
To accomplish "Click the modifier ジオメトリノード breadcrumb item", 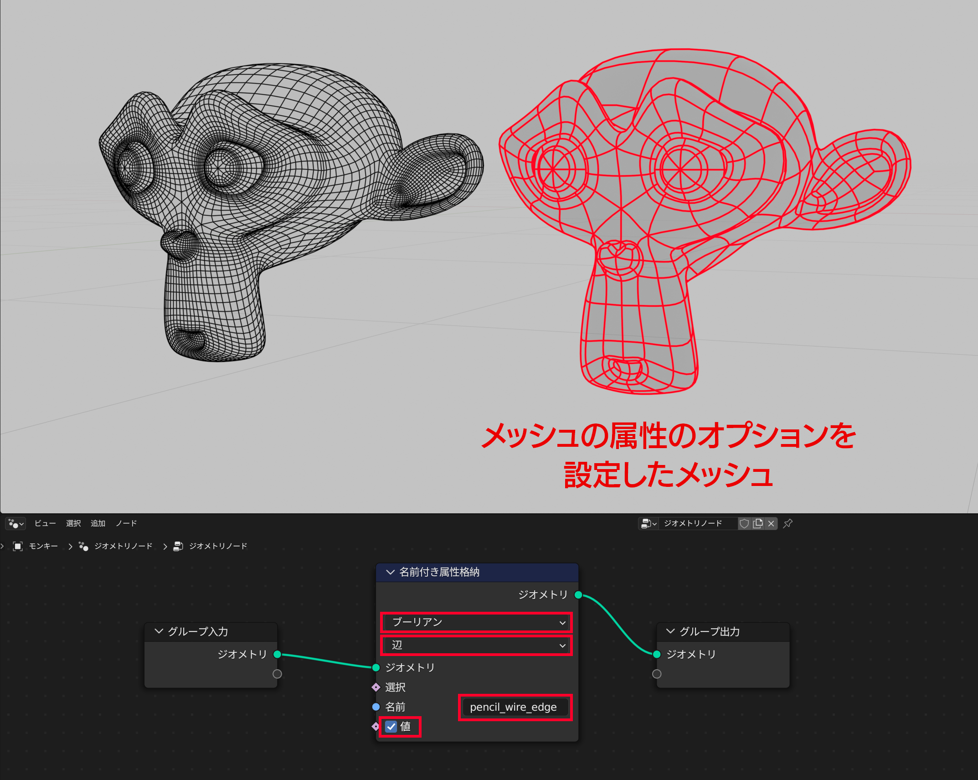I will 123,546.
